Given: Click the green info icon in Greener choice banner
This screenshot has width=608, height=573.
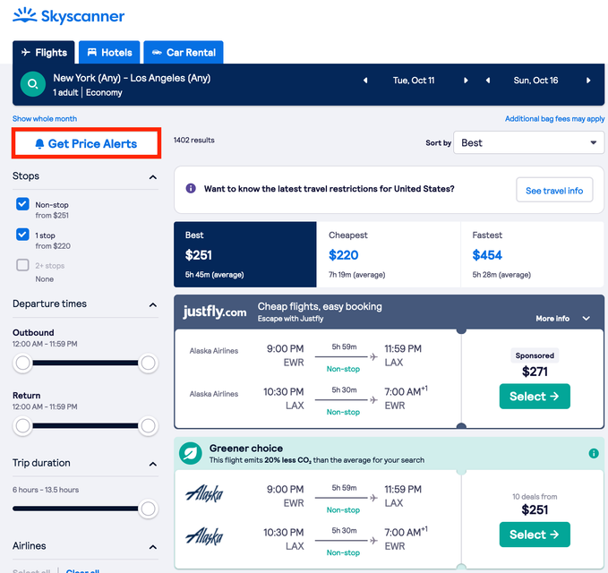Looking at the screenshot, I should point(594,453).
